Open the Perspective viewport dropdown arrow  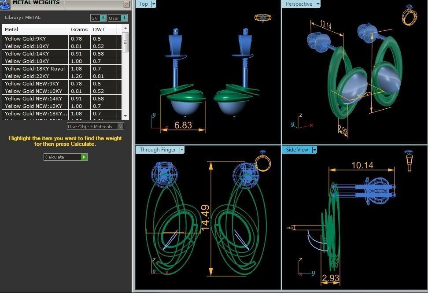point(318,4)
